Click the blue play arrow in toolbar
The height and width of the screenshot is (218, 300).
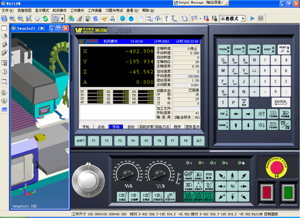point(252,19)
